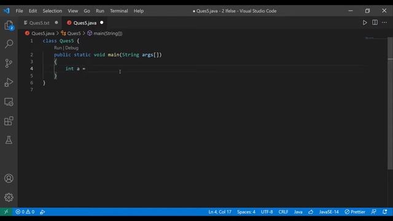Click the Visual Studio Code logo icon
This screenshot has width=393, height=221.
[7, 11]
